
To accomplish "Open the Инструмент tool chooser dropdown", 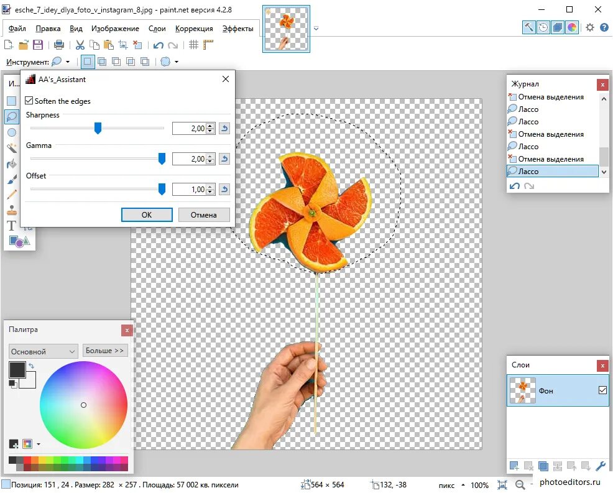I will 61,62.
